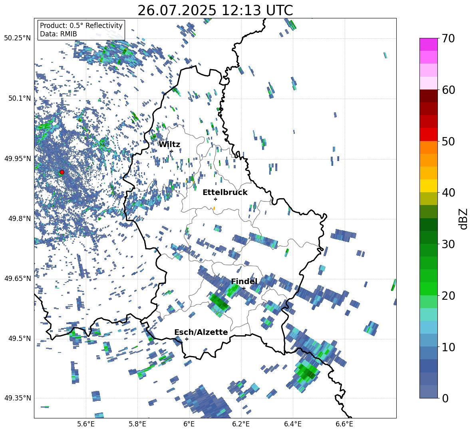Click the 70 tick on the colorbar
473x432 pixels.
tap(448, 39)
